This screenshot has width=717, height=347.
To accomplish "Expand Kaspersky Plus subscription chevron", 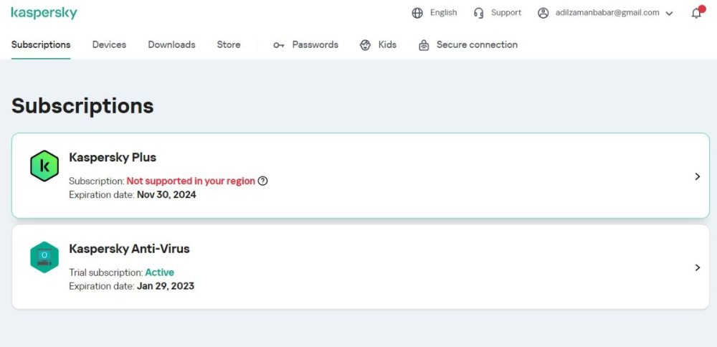I will (x=697, y=176).
